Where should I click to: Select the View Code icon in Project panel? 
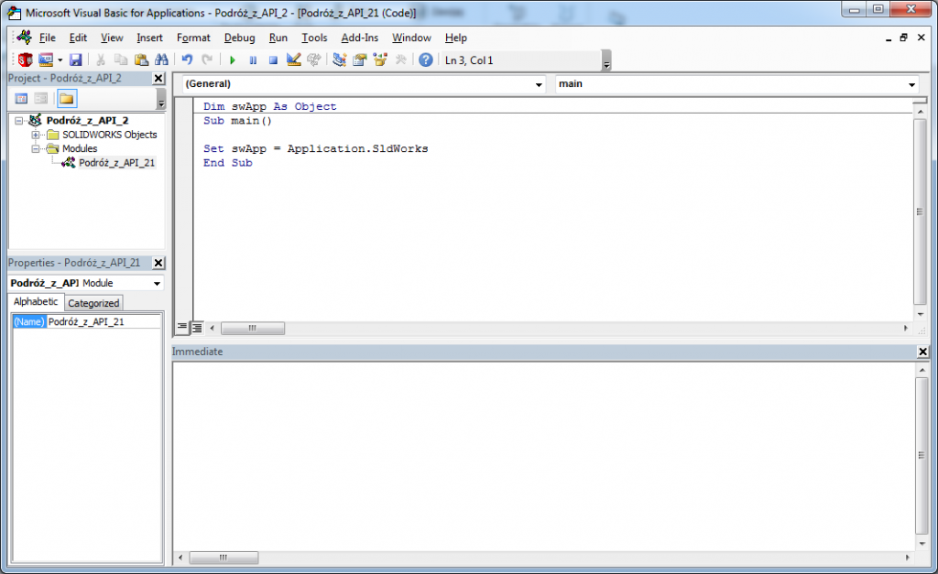point(19,98)
